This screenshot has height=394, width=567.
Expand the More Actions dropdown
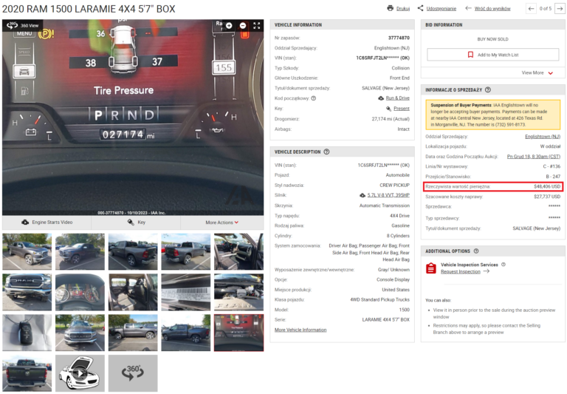221,222
